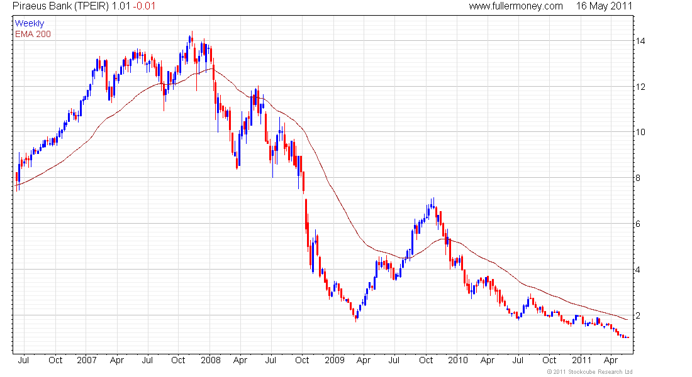Click the 2010 year label on time axis
This screenshot has height=377, width=692.
click(457, 360)
